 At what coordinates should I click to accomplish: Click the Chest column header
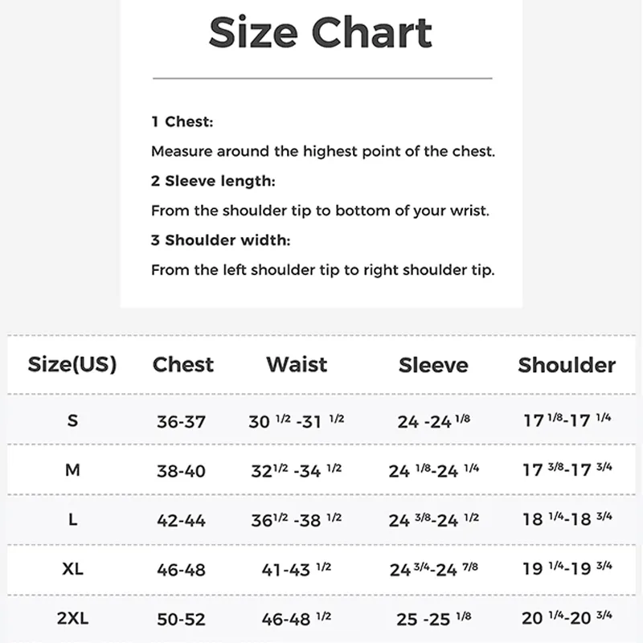tap(183, 365)
